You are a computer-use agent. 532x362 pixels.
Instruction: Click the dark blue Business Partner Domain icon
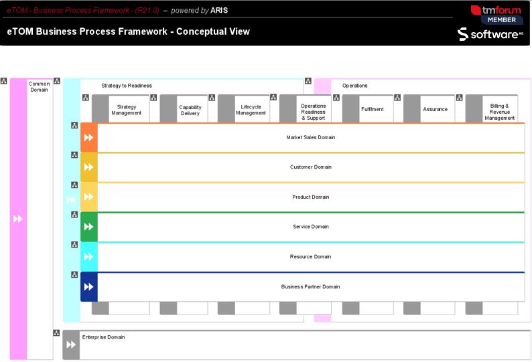(88, 287)
